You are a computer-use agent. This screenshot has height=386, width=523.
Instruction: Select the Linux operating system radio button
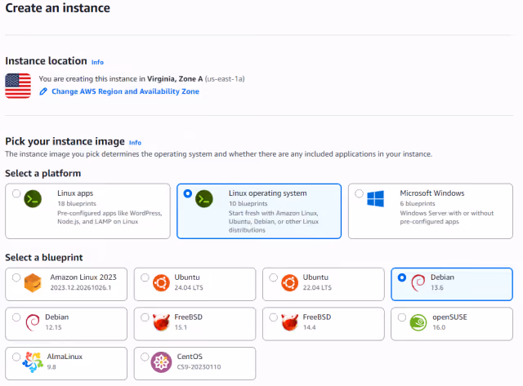[188, 193]
